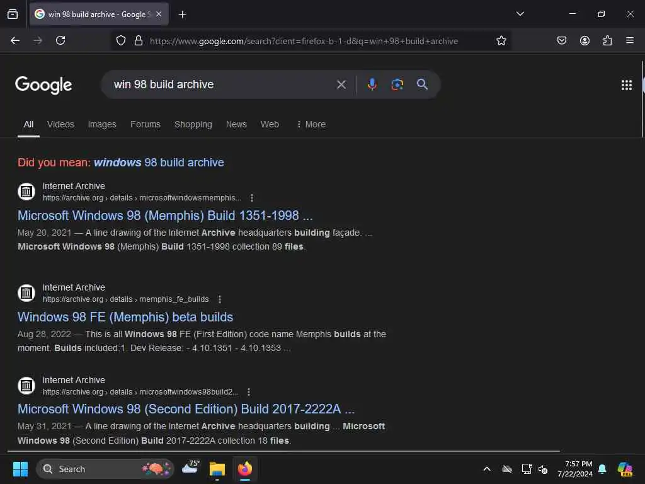Switch to the Web tab
Screen dimensions: 645x484
[x=270, y=124]
